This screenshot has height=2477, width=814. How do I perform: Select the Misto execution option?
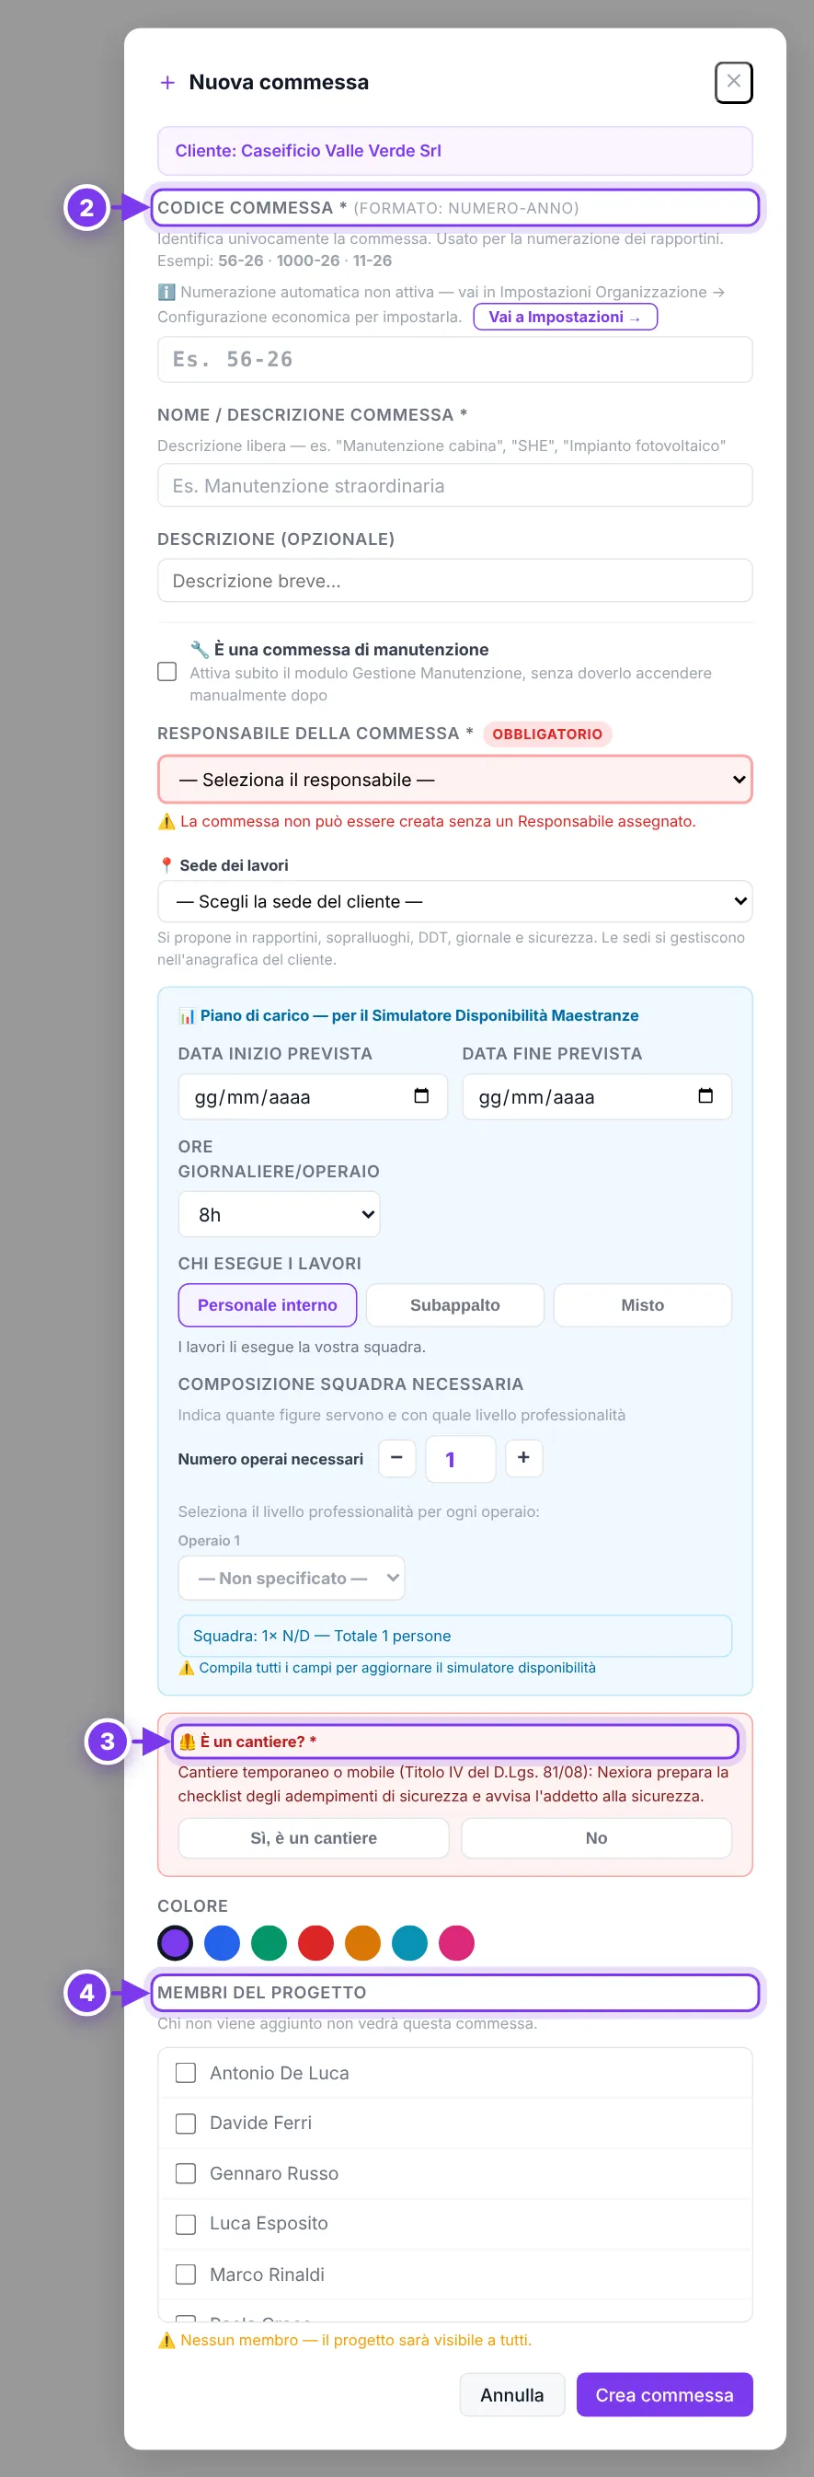(x=643, y=1305)
